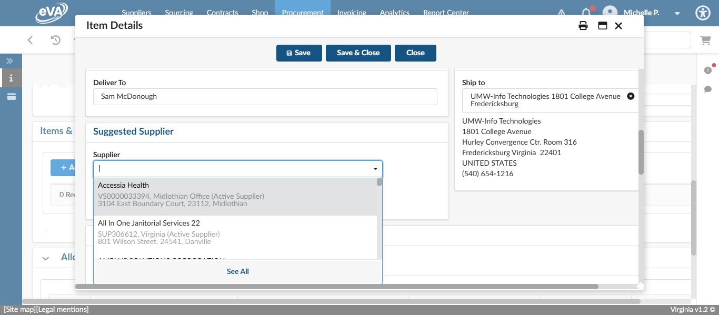Remove the UMW-Info Technologies Ship to address
Screen dimensions: 719x315
pos(631,96)
